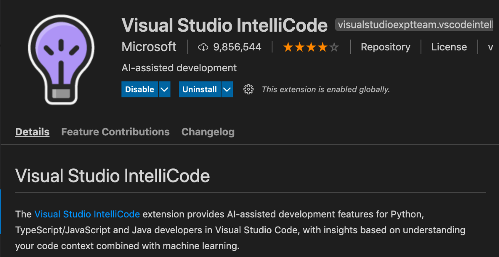The width and height of the screenshot is (499, 257).
Task: Click the cloud download count icon
Action: 203,47
